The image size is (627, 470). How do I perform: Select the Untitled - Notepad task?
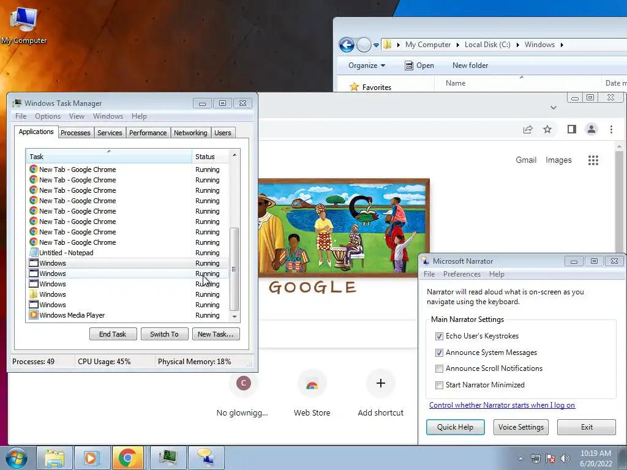[x=127, y=253]
